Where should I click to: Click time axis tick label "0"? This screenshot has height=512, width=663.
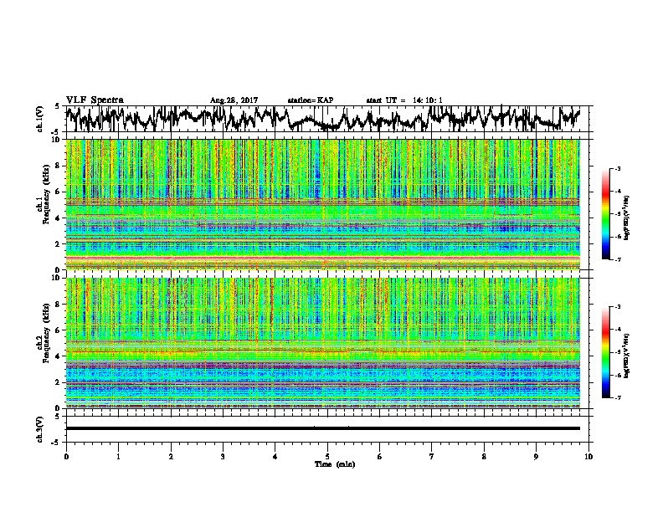66,457
